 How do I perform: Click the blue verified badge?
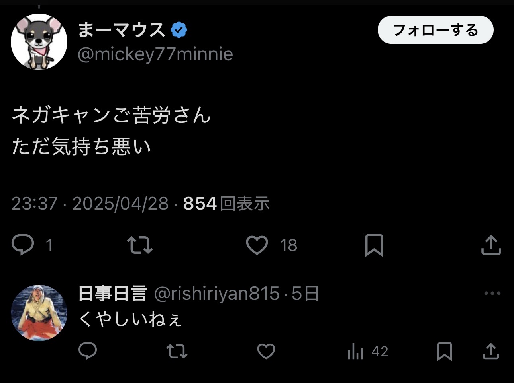(179, 30)
